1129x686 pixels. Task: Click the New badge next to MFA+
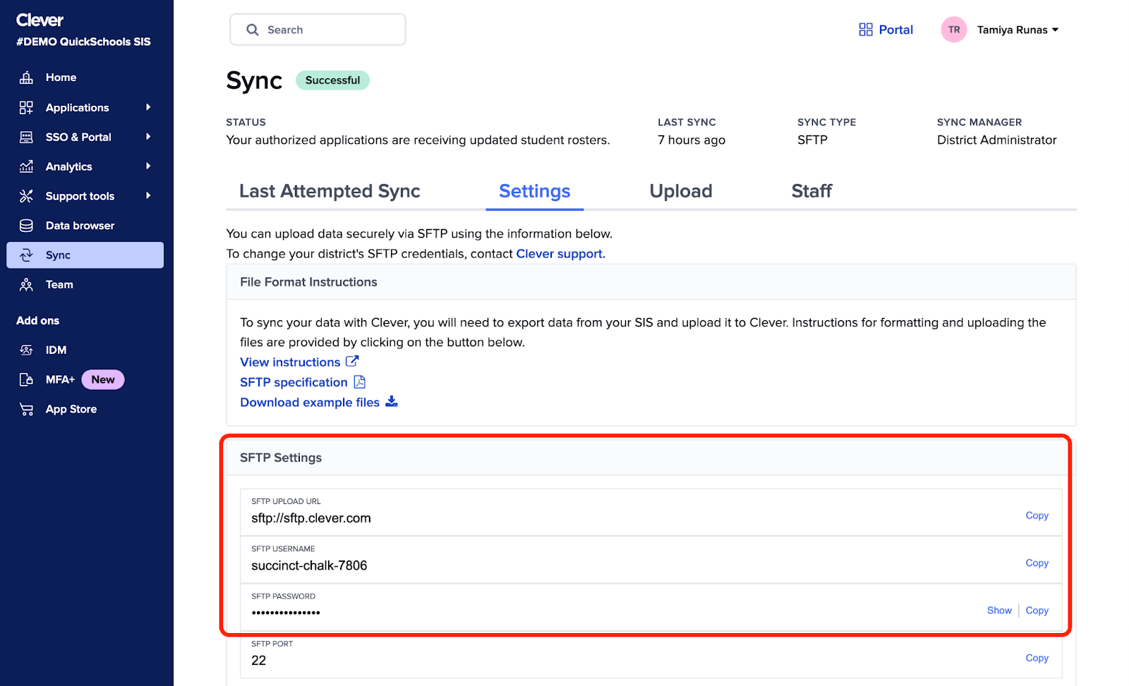103,379
